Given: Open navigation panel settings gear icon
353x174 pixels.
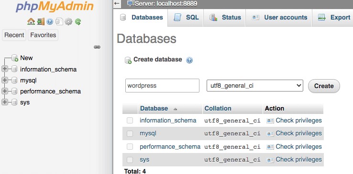Looking at the screenshot, I should click(68, 21).
